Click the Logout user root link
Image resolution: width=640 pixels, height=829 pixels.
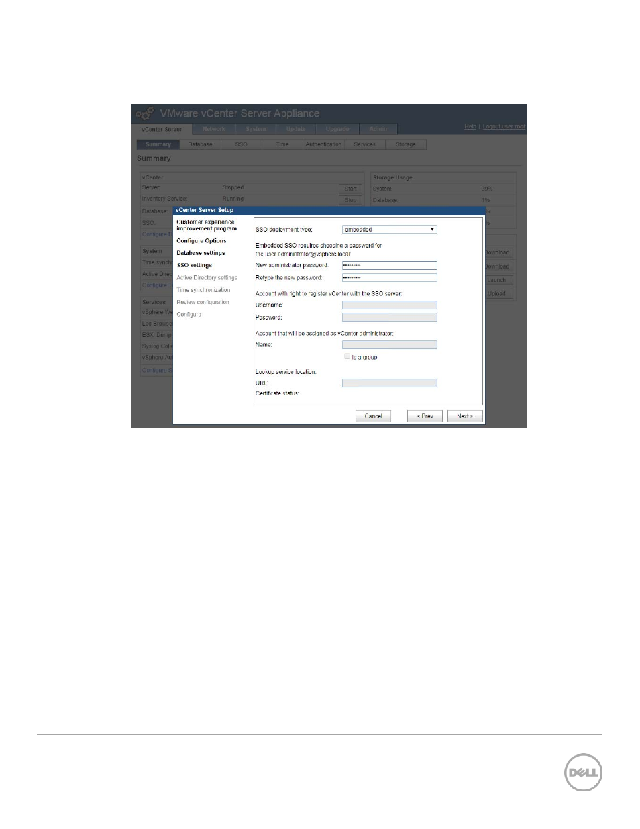click(x=504, y=126)
